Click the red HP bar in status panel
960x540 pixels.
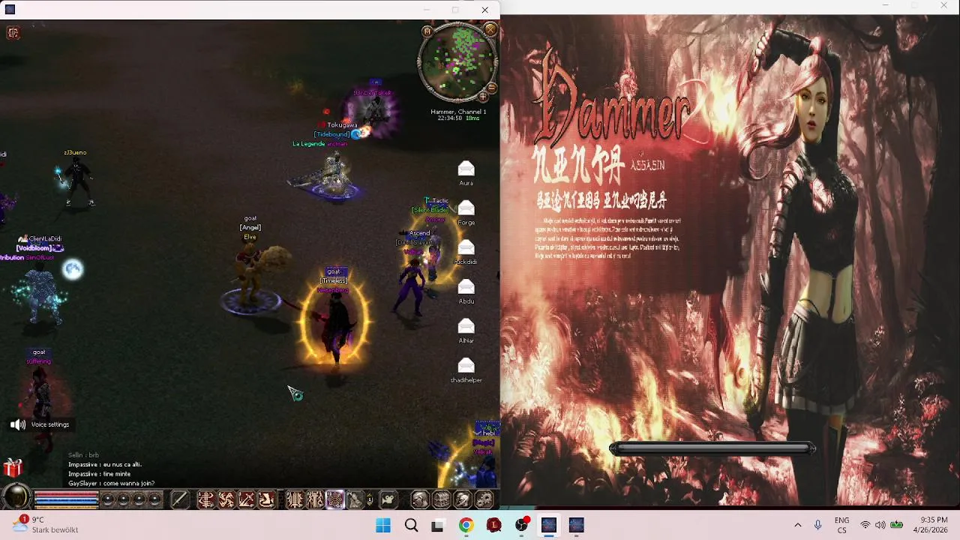[x=66, y=494]
